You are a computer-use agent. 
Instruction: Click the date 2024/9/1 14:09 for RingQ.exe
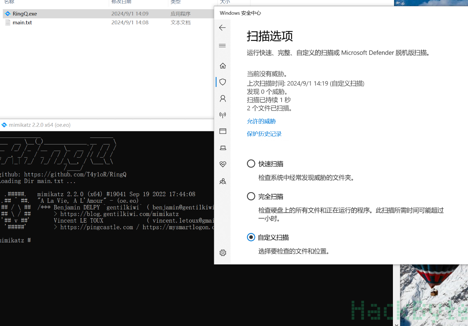pos(130,14)
